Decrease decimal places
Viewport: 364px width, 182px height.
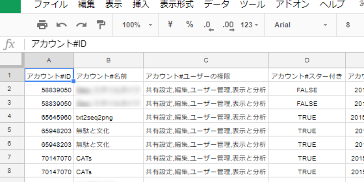[209, 25]
